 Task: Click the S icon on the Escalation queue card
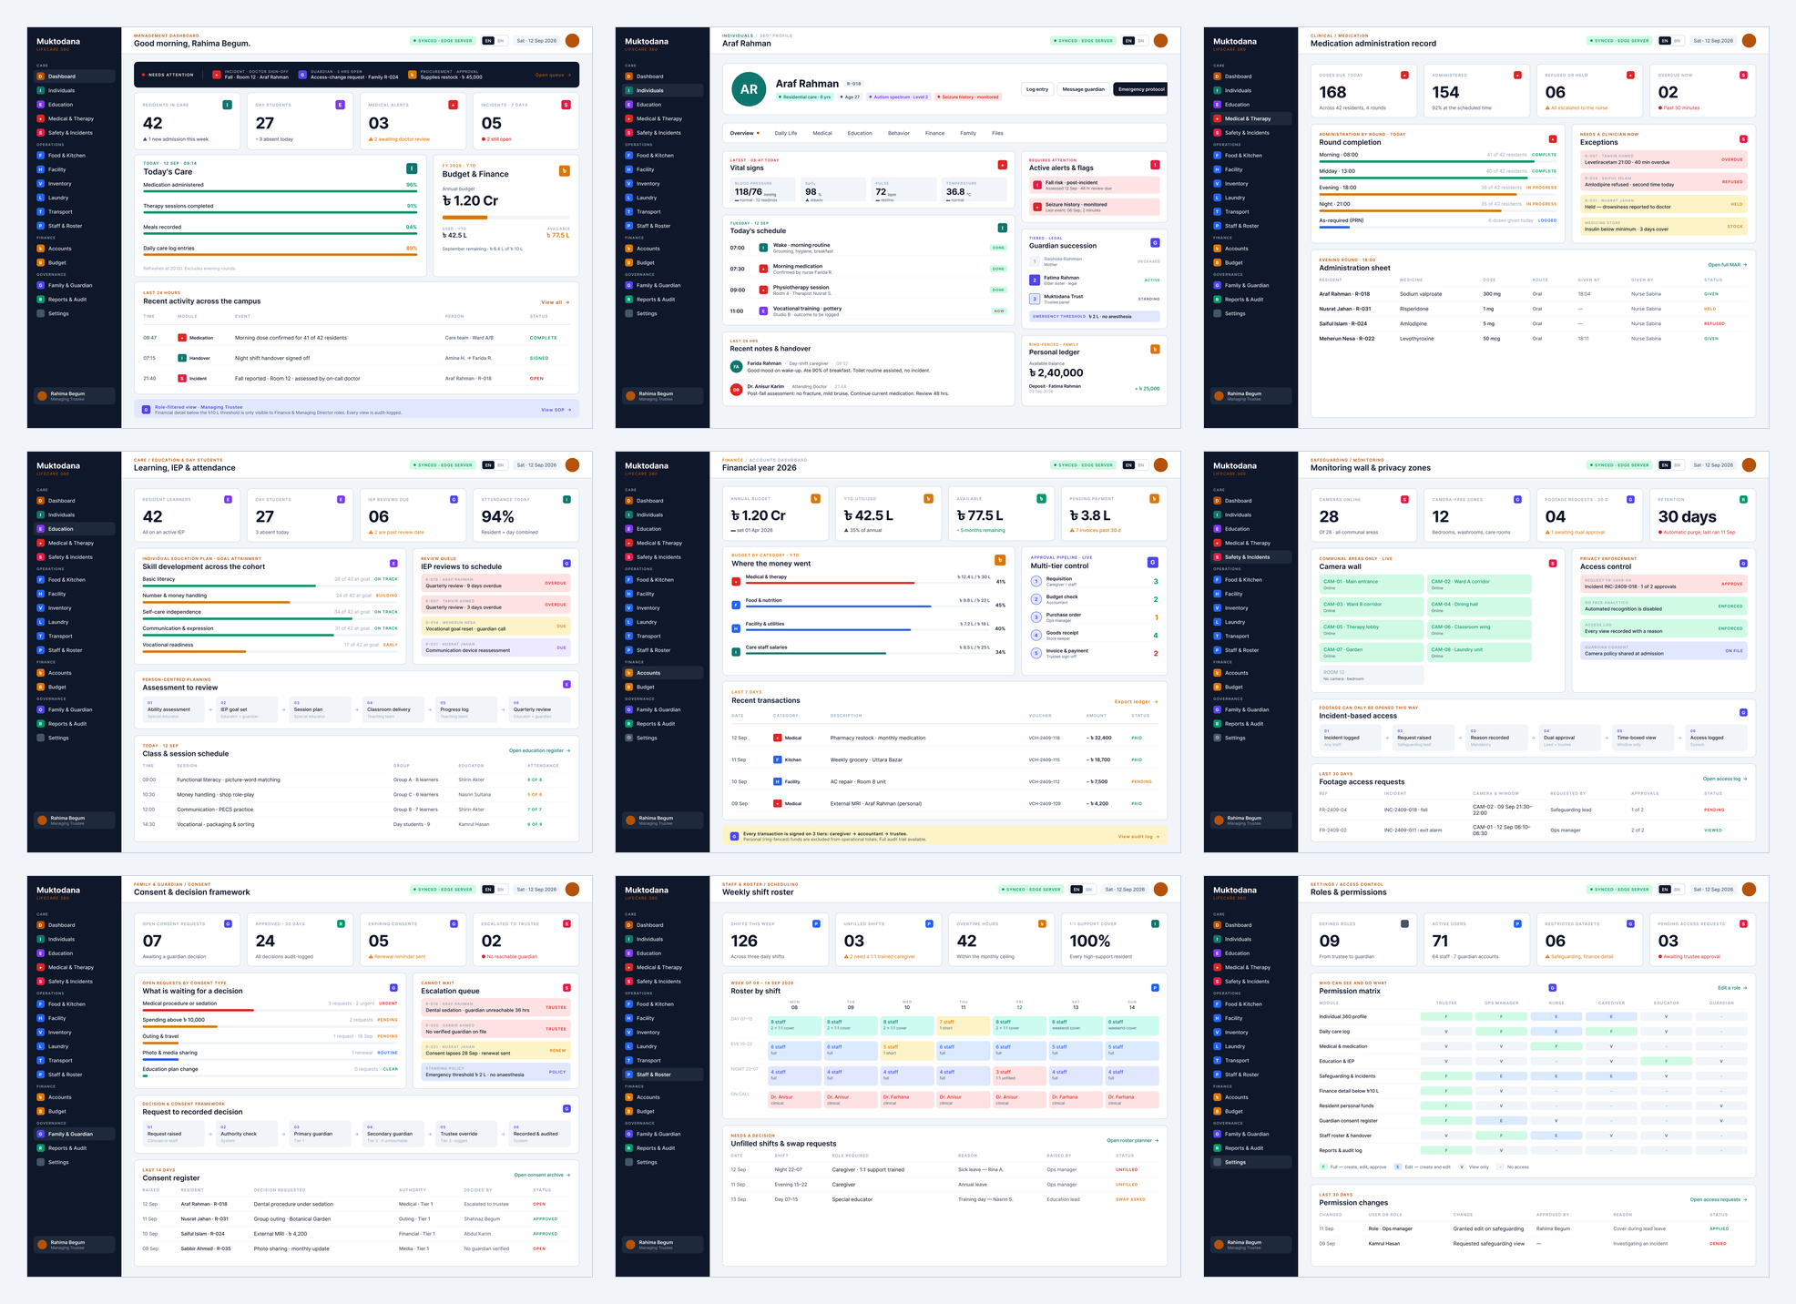tap(566, 988)
